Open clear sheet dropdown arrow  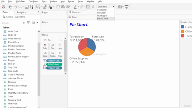click(x=53, y=7)
